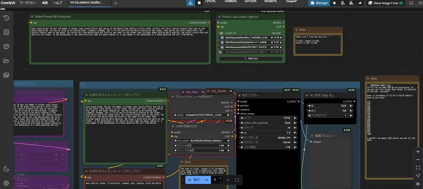Toggle the bottom panel icon

point(411,3)
